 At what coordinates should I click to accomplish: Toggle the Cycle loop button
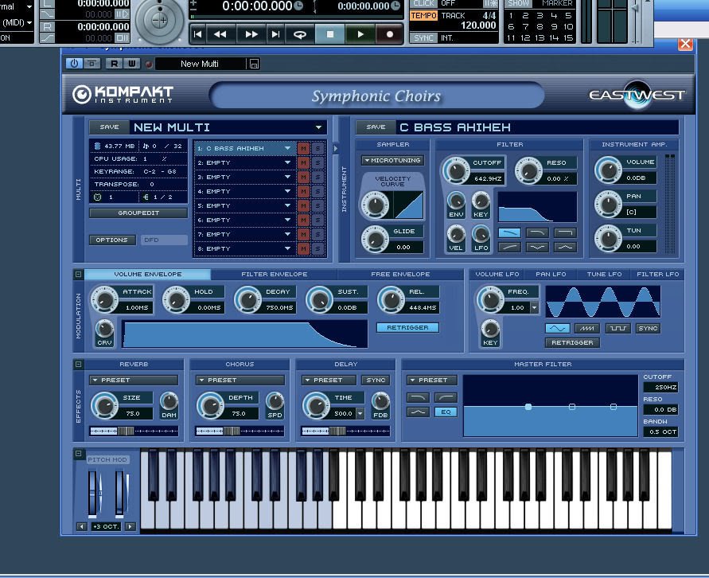300,34
